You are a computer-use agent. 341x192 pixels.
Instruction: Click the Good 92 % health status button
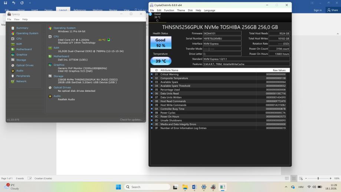pos(161,43)
